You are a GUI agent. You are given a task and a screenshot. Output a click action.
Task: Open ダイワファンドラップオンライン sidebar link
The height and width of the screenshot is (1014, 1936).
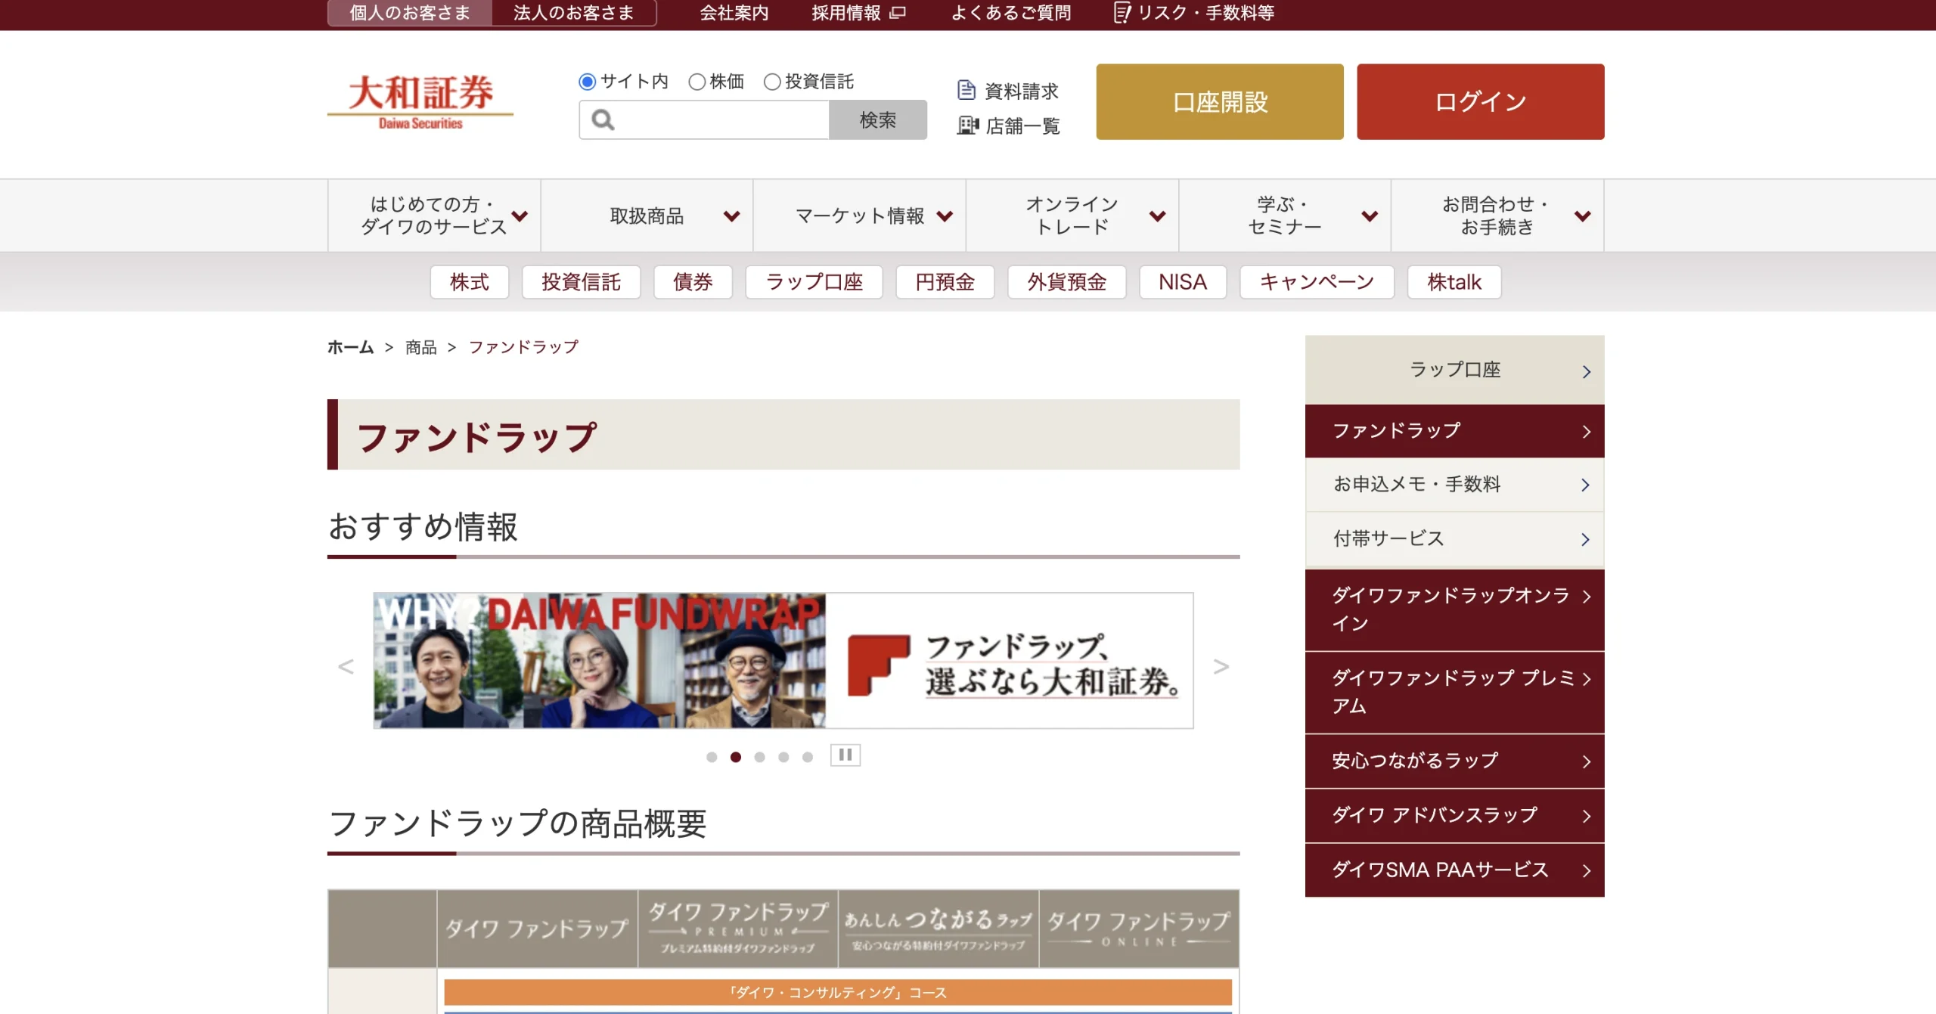click(1454, 609)
